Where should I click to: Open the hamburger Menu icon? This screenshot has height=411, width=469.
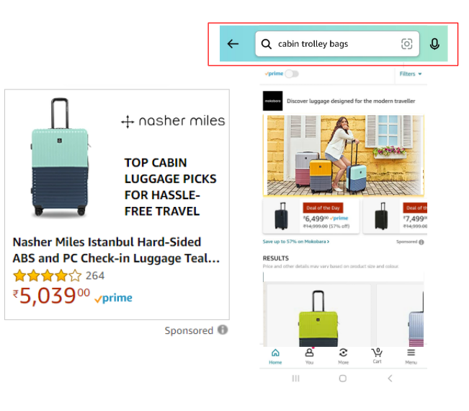point(411,356)
